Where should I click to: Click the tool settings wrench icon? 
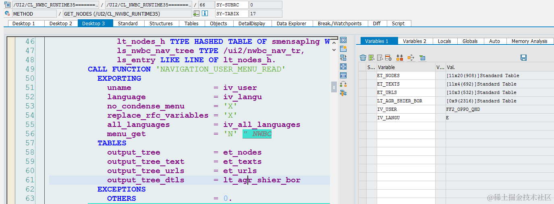pyautogui.click(x=343, y=93)
